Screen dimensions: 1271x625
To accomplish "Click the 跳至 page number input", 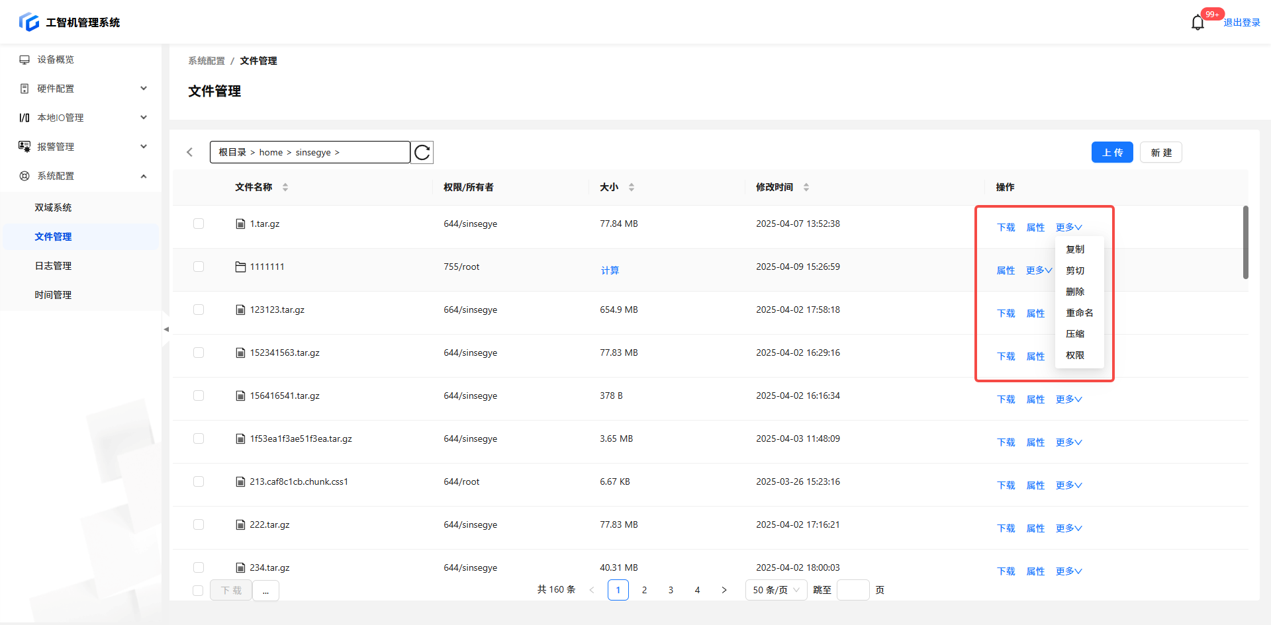I will point(853,590).
